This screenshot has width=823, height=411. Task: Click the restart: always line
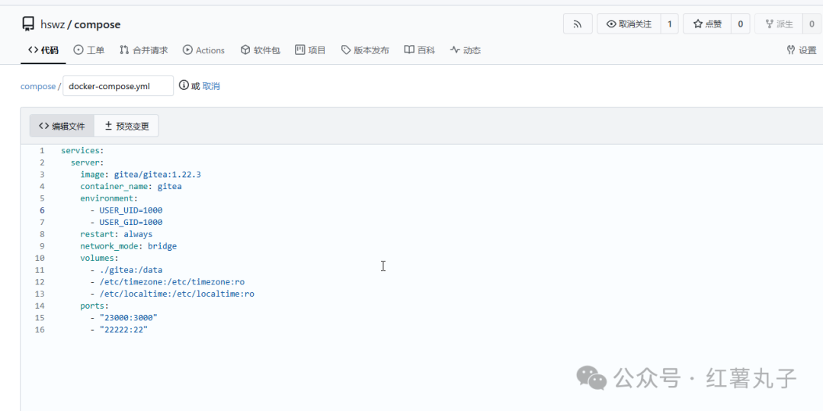116,234
